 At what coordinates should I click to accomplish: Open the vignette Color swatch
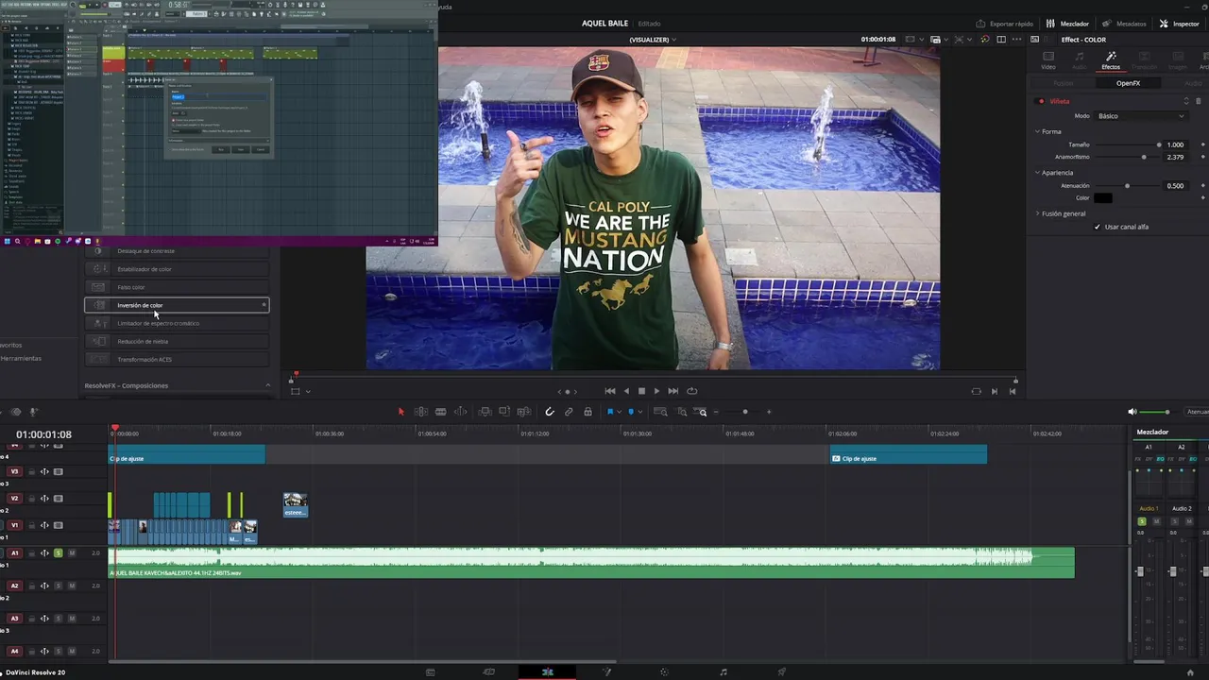click(x=1103, y=198)
